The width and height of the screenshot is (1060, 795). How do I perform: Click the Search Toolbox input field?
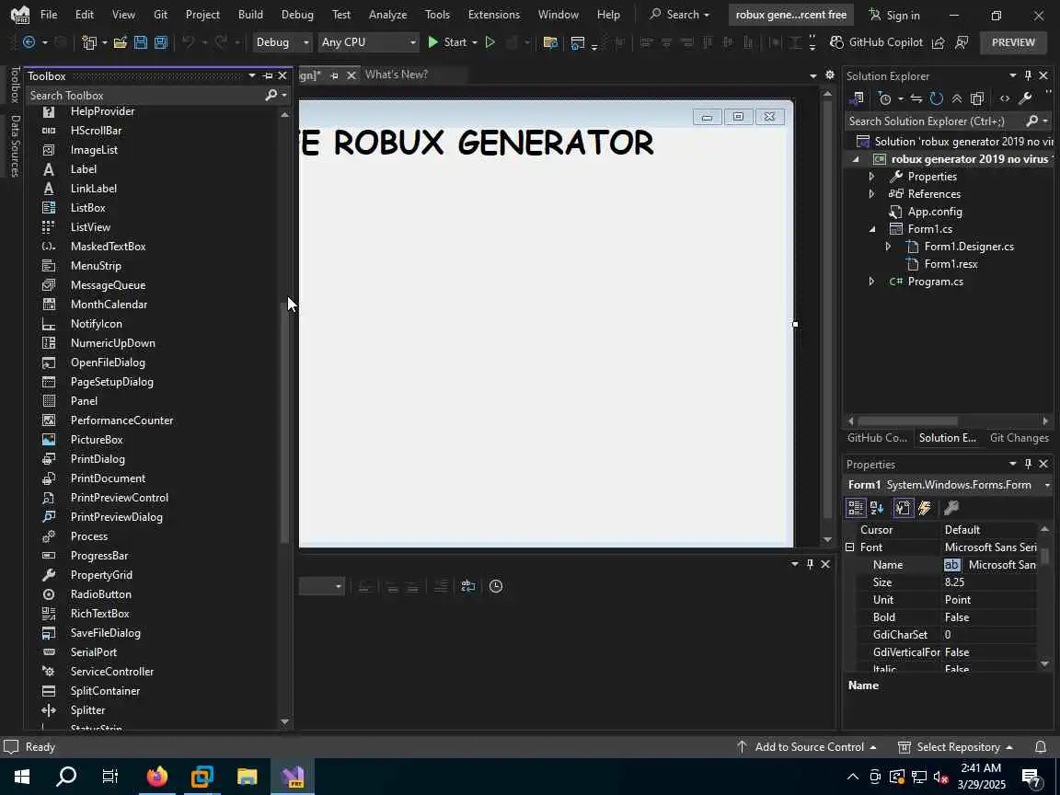pyautogui.click(x=145, y=96)
